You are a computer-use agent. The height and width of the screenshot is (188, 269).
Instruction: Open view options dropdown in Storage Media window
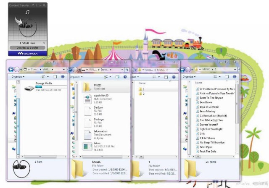[x=48, y=77]
